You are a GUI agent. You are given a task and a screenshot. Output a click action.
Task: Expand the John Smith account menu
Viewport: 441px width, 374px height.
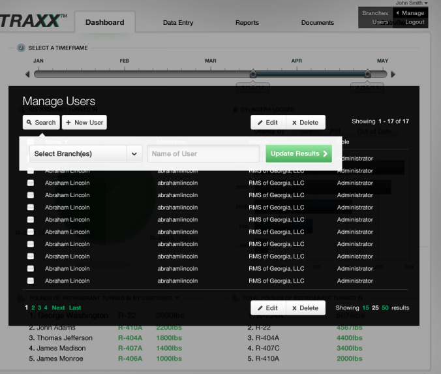410,3
